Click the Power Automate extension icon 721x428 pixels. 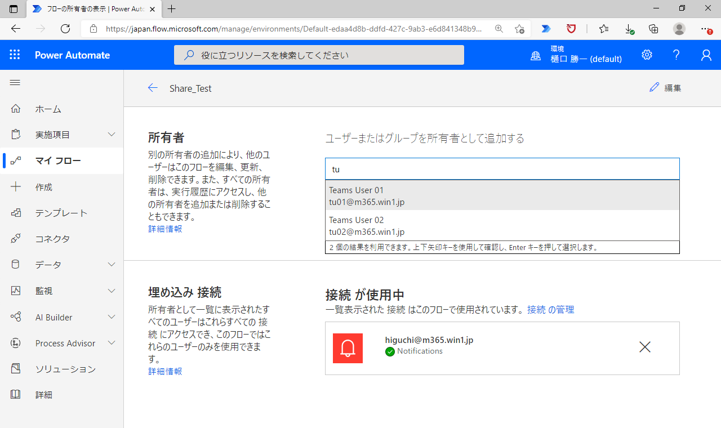coord(546,29)
